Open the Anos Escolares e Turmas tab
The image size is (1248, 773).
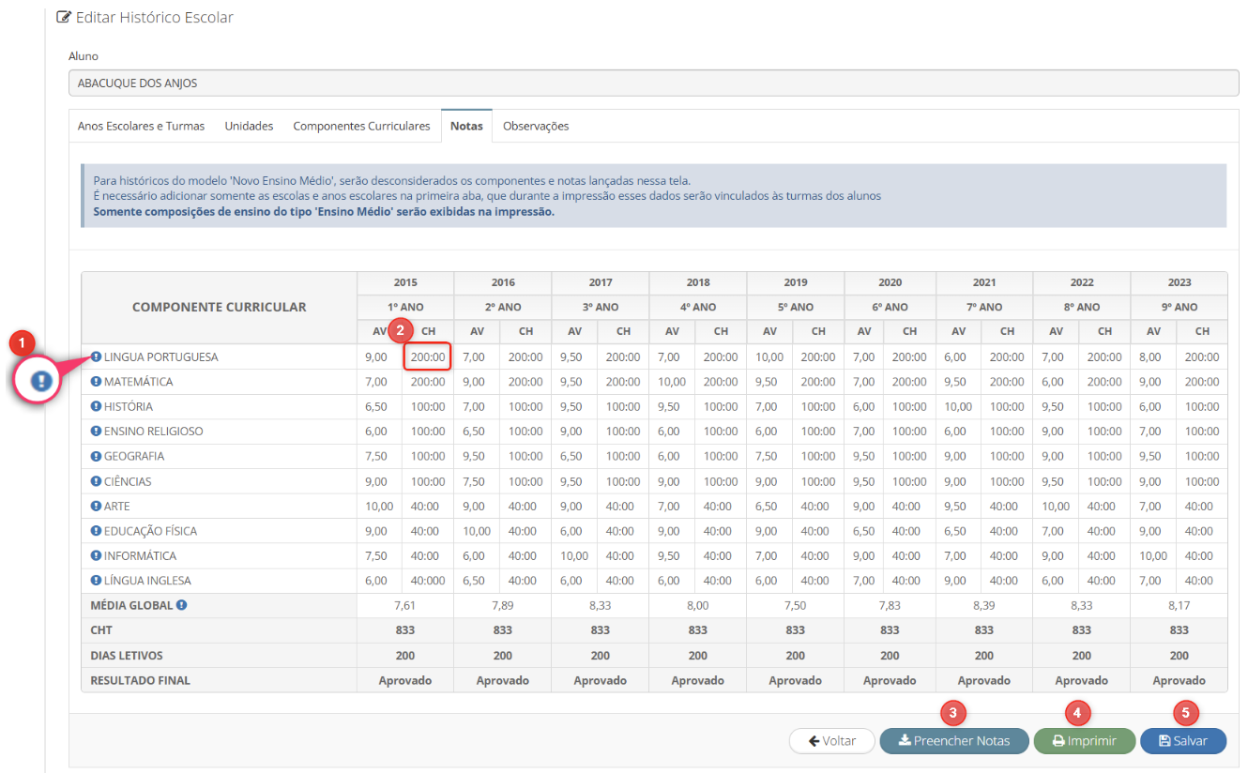142,126
